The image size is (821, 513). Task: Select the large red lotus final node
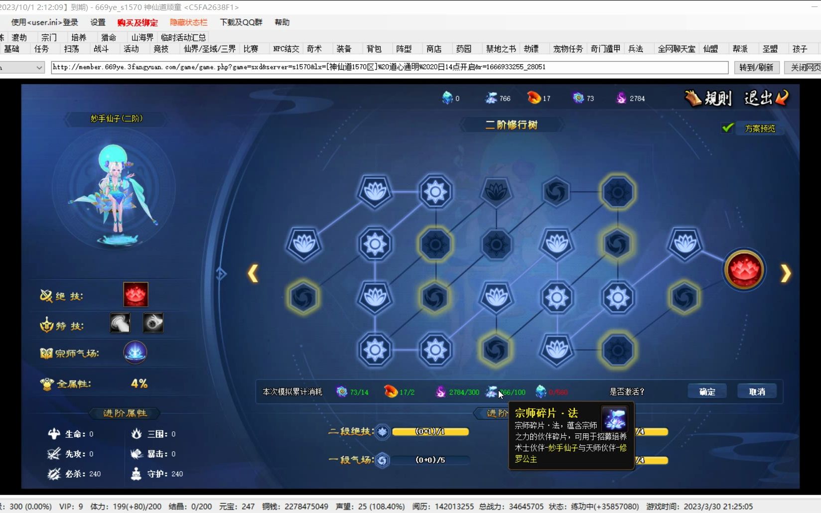[x=744, y=270]
